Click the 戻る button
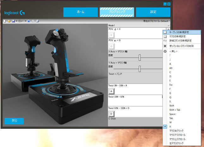Viewport: 204px width, 147px height. point(14,121)
